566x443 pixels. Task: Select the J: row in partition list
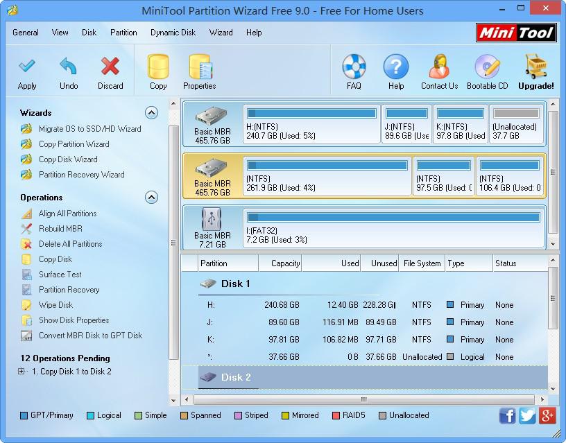tap(364, 322)
